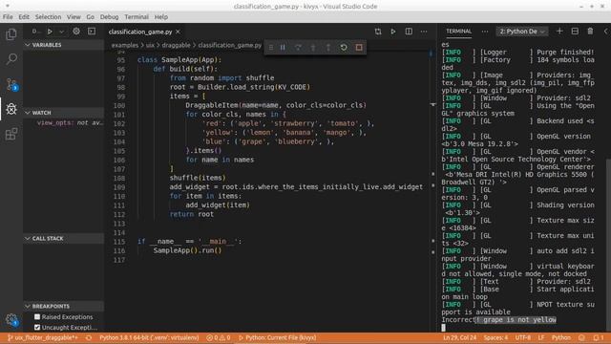Viewport: 611px width, 344px height.
Task: Switch to the TERMINAL panel tab
Action: click(458, 32)
